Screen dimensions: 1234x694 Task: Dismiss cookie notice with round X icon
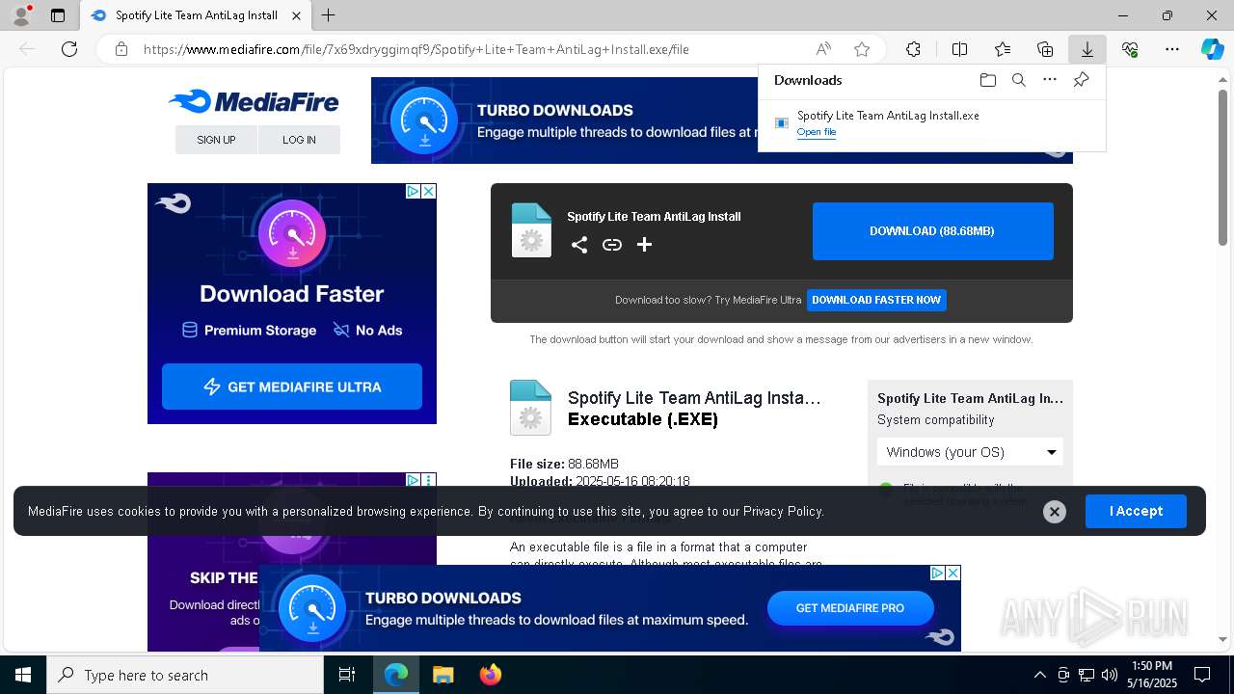[x=1055, y=512]
